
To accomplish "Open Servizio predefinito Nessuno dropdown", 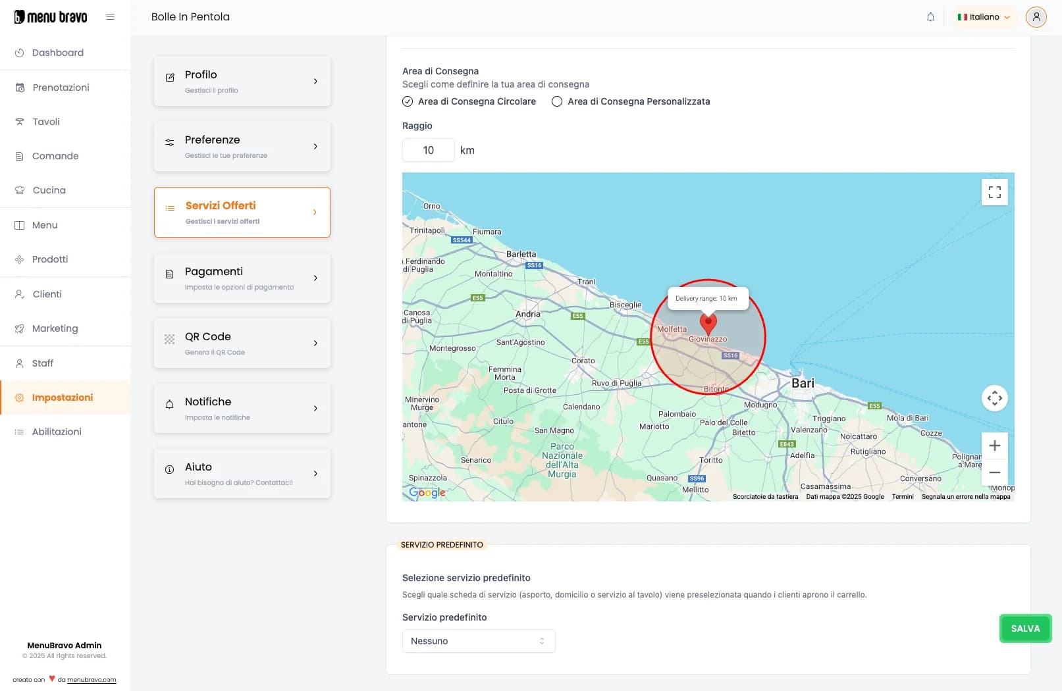I will coord(478,641).
